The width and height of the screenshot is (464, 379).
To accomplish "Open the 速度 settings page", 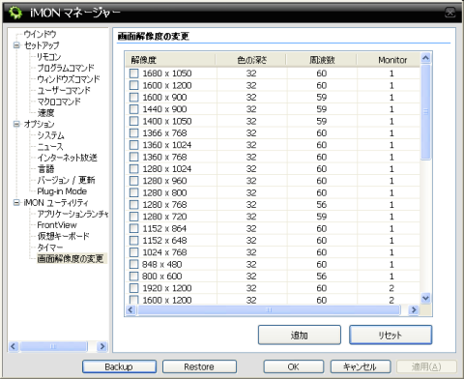I will 45,113.
